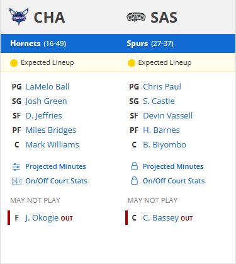
Task: Click the Charlotte Hornets team logo
Action: 19,17
